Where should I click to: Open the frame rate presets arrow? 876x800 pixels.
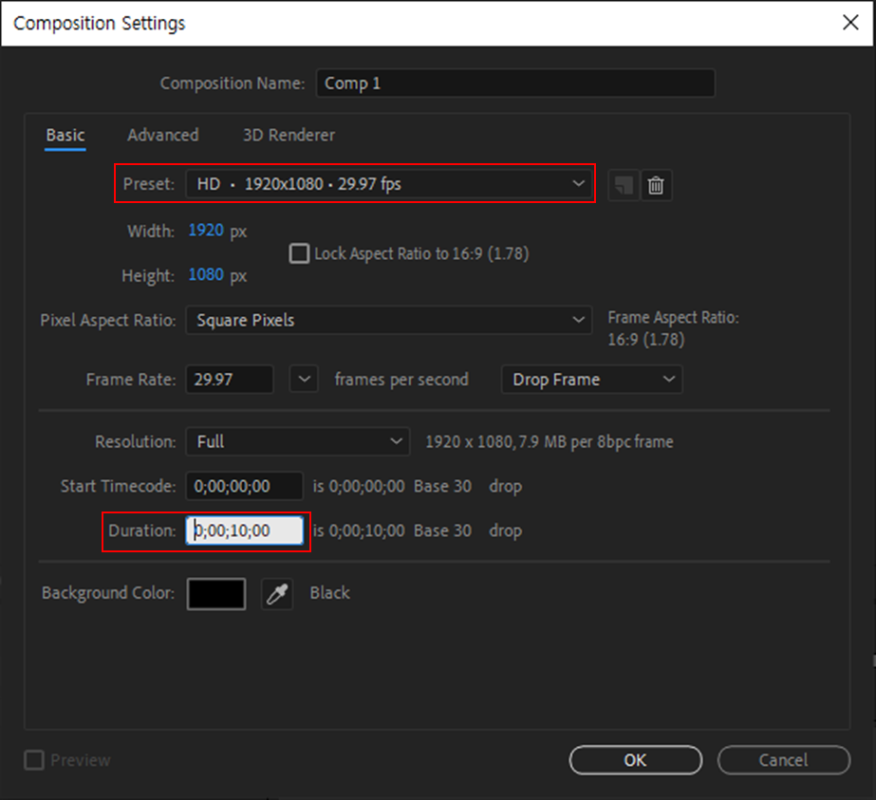[x=304, y=380]
